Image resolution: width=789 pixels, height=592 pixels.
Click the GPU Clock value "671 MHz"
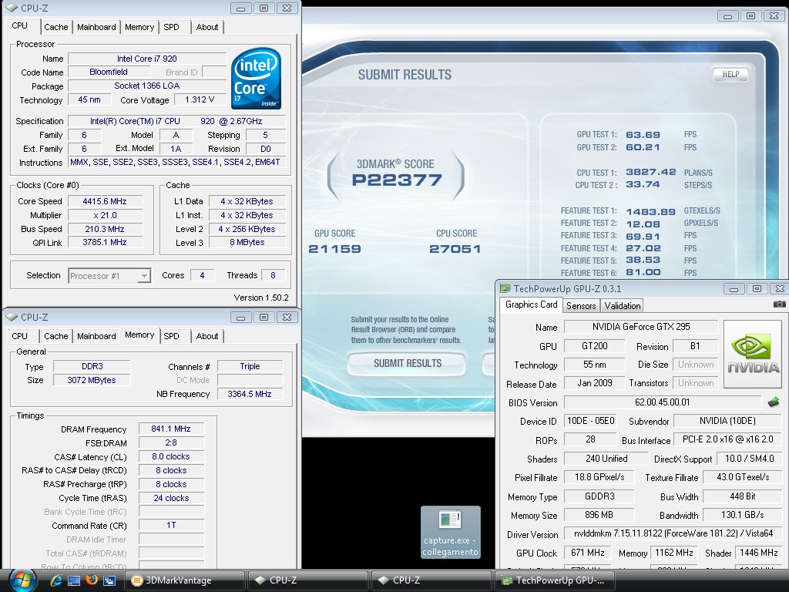click(x=588, y=553)
